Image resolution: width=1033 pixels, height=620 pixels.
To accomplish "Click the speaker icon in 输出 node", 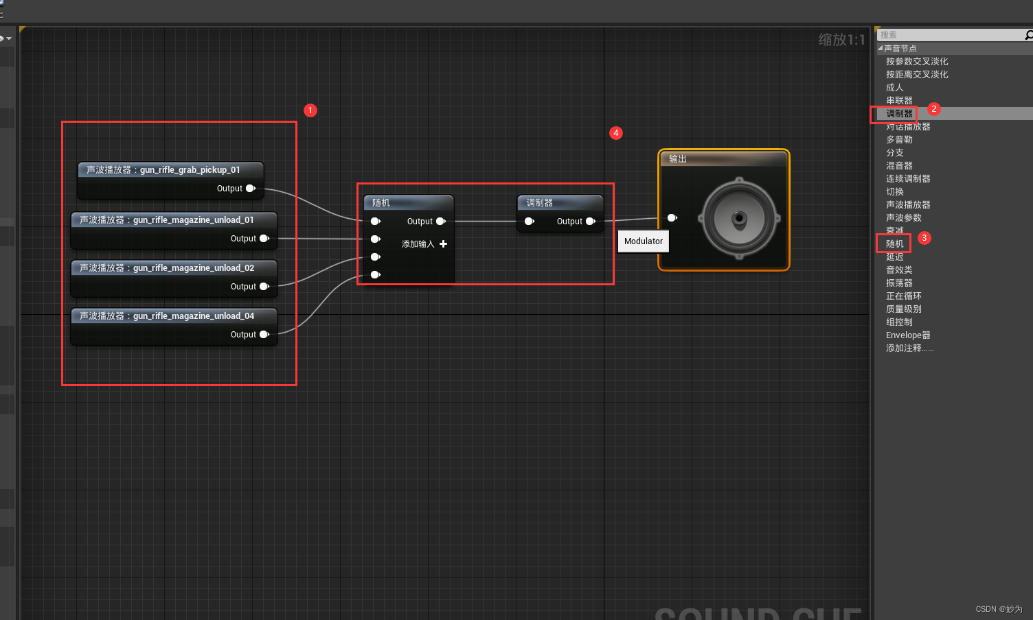I will (739, 219).
